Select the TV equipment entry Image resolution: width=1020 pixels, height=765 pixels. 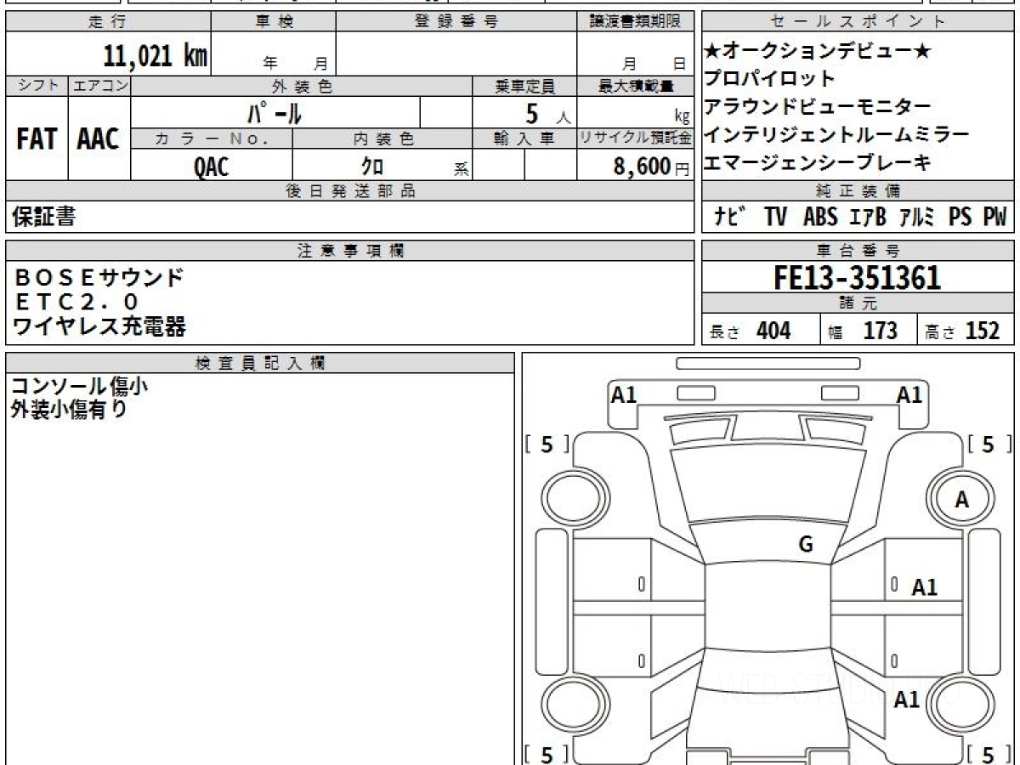[x=775, y=217]
